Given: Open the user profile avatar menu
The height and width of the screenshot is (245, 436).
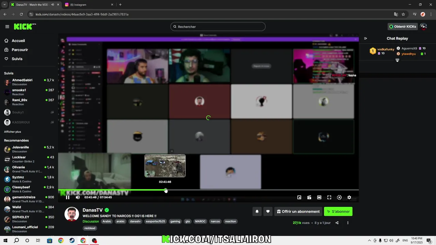Looking at the screenshot, I should (423, 27).
